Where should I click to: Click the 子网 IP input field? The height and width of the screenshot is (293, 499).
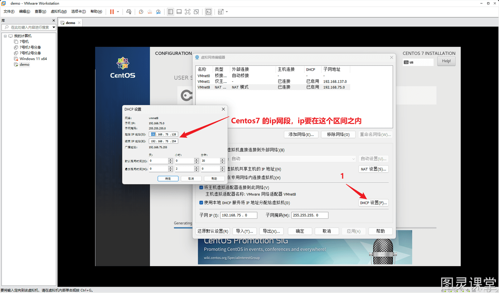coord(239,215)
